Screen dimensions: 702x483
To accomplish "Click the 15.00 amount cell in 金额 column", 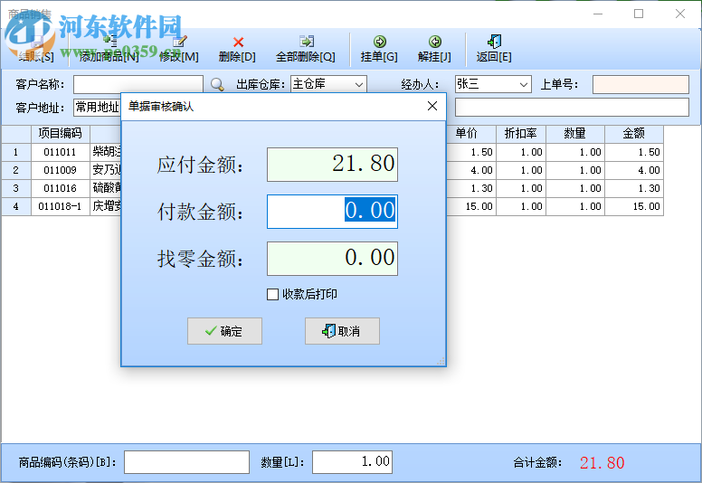I will click(634, 206).
